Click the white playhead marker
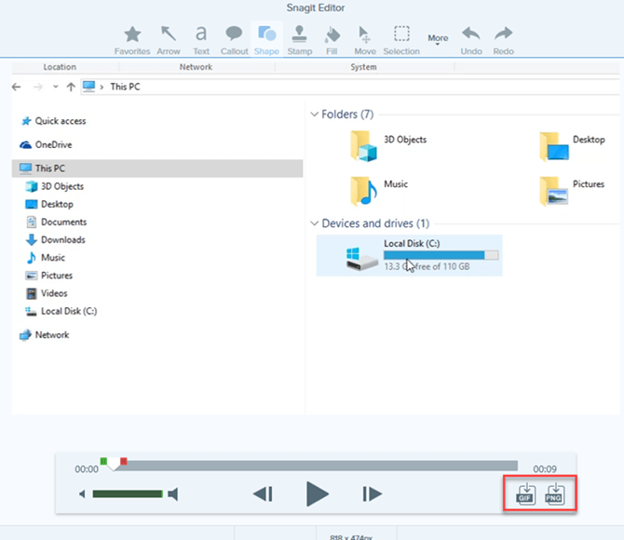 pyautogui.click(x=115, y=464)
